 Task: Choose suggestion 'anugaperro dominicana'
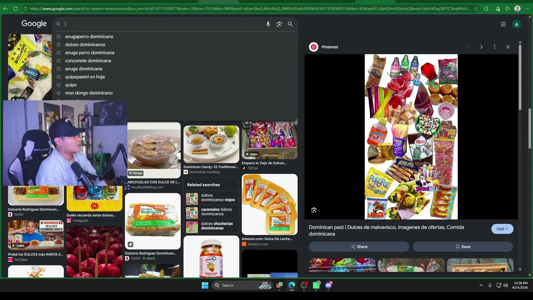tap(89, 37)
